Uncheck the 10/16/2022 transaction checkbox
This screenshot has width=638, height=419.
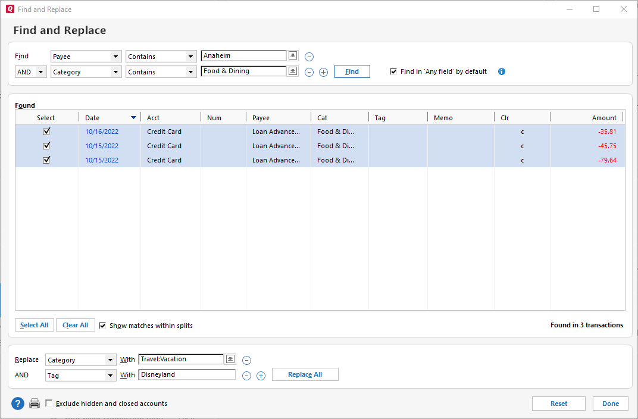(x=46, y=132)
